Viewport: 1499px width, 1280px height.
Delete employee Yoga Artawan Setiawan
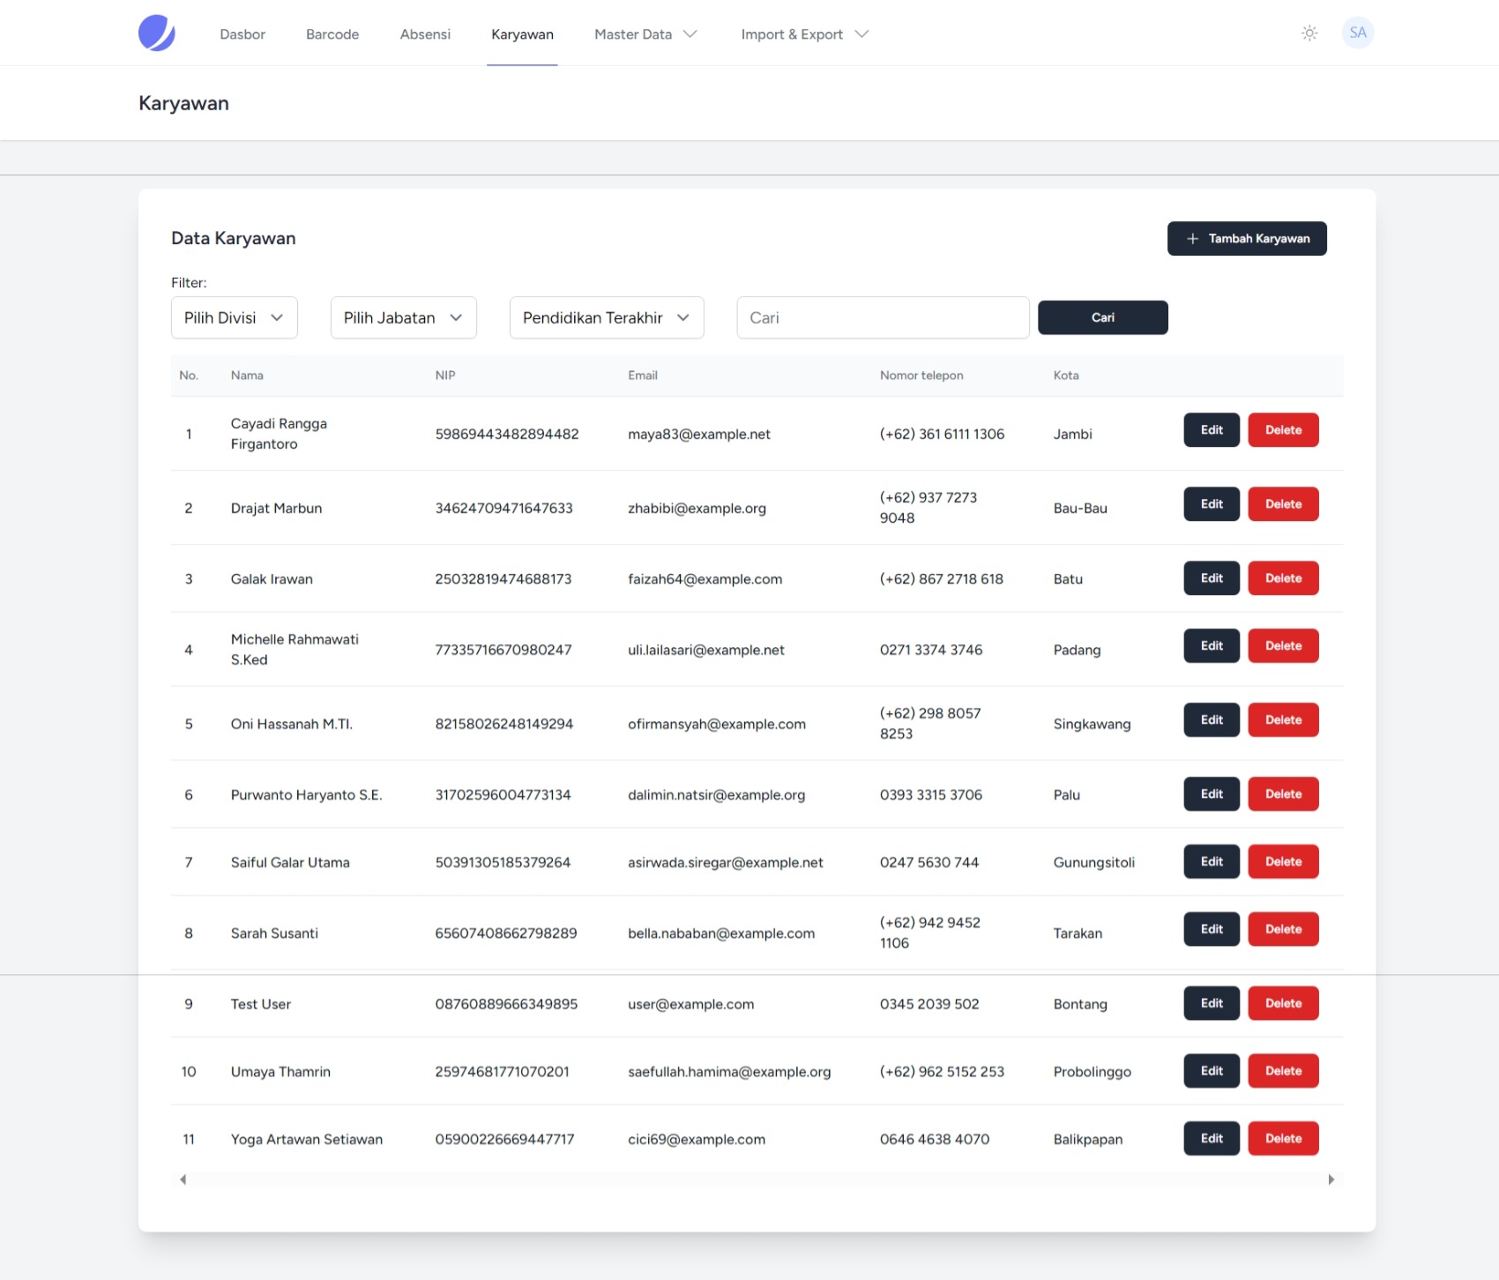tap(1282, 1139)
